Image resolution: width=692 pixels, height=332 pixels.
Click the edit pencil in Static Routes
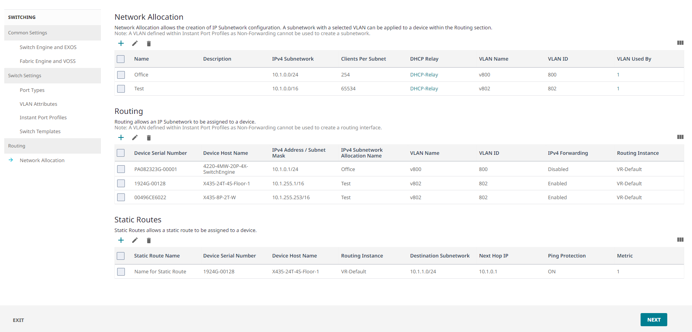coord(135,240)
